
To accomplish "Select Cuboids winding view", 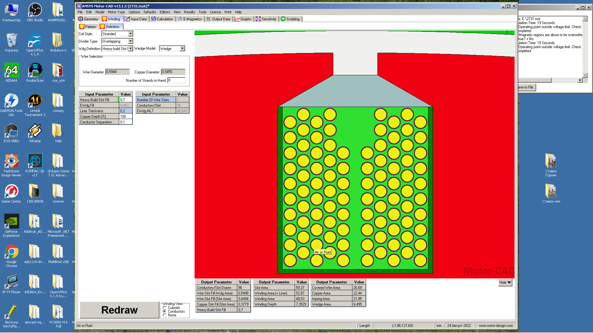I will [165, 308].
